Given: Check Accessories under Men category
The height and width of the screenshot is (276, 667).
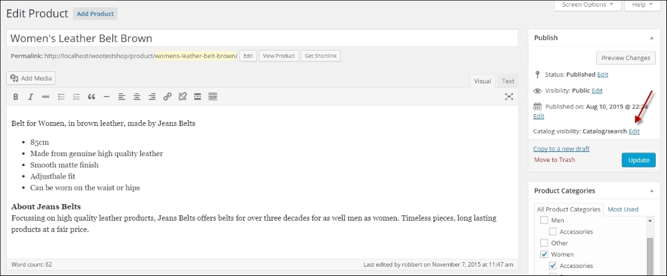Looking at the screenshot, I should click(x=552, y=232).
